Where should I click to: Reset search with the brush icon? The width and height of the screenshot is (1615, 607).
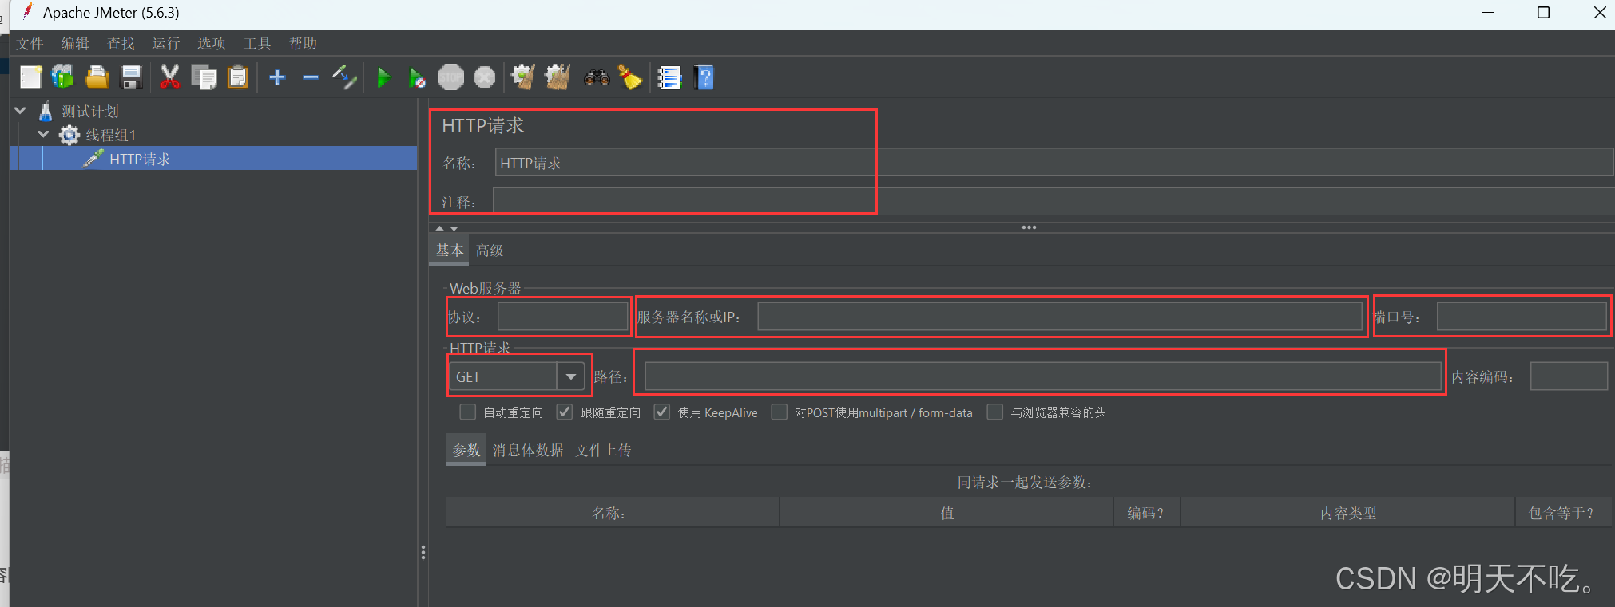[630, 77]
